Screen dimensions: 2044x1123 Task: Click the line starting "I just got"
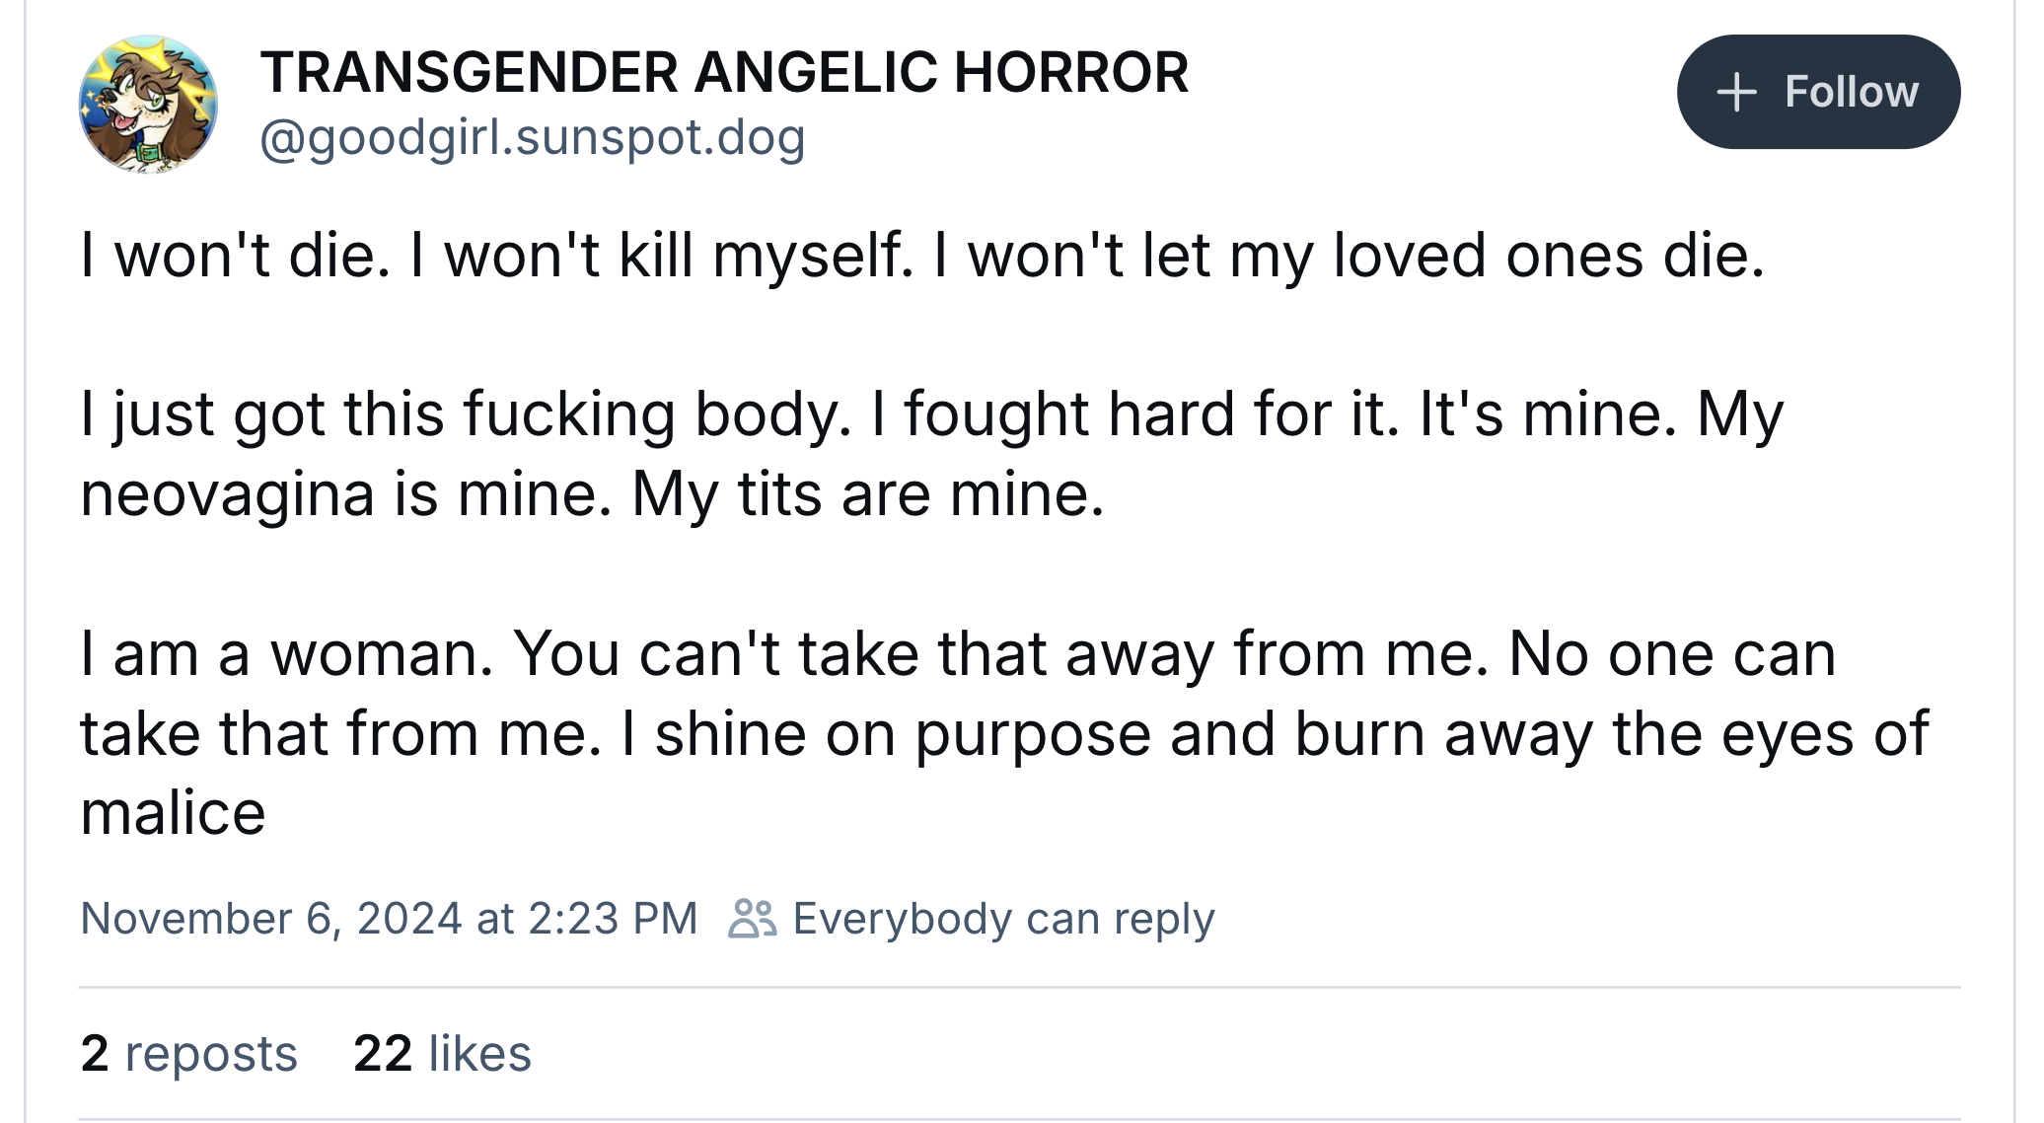pos(932,412)
